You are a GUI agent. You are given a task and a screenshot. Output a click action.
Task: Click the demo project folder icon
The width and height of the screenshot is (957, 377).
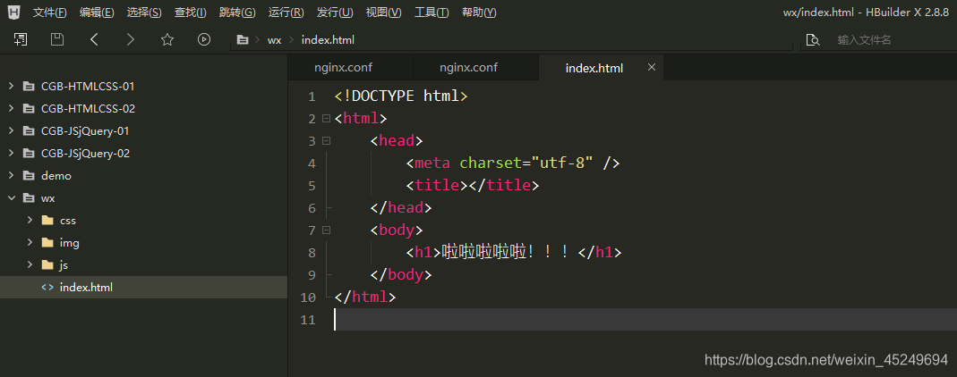(x=29, y=175)
